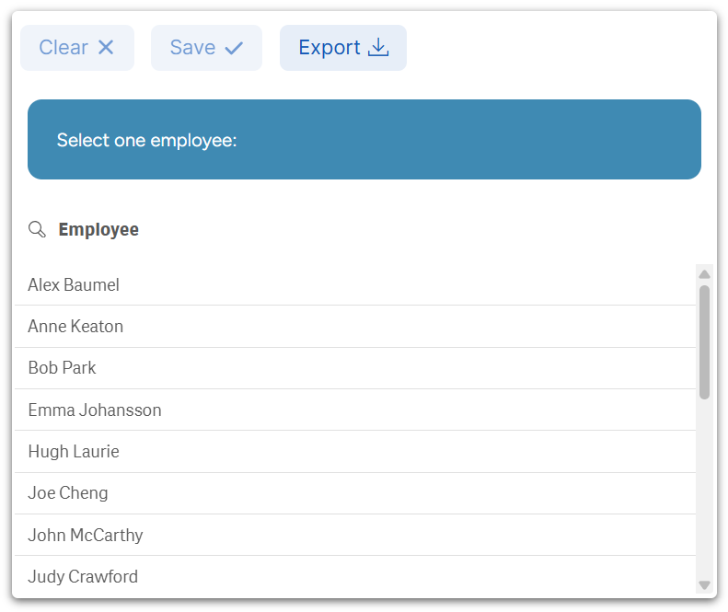Click the checkmark icon on the Save button
728x612 pixels.
[234, 48]
